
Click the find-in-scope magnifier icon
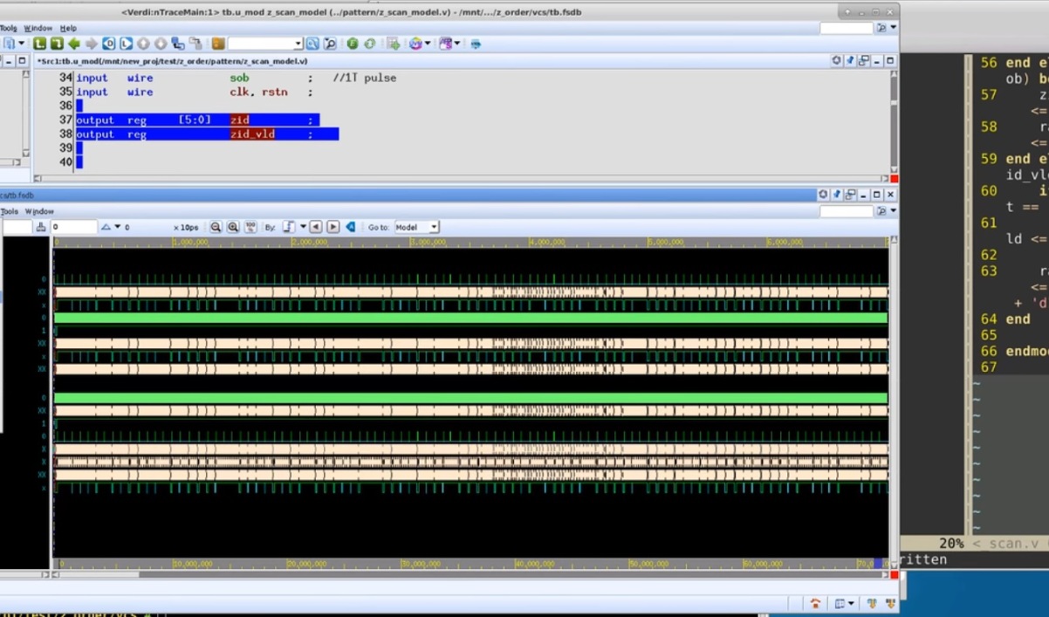pos(330,44)
